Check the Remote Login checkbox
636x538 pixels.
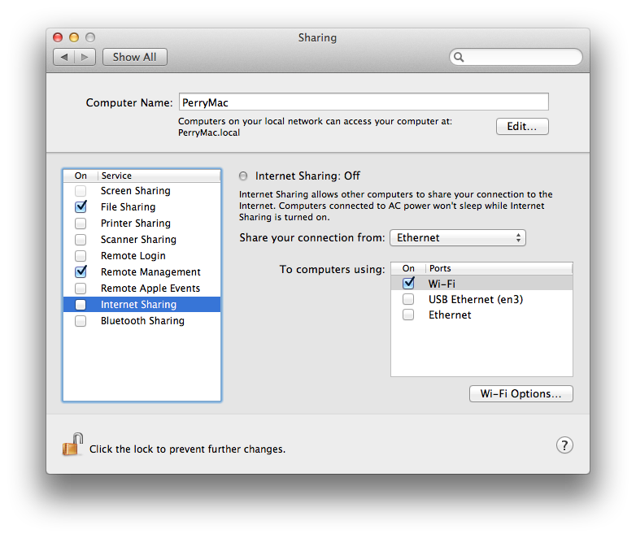coord(81,256)
